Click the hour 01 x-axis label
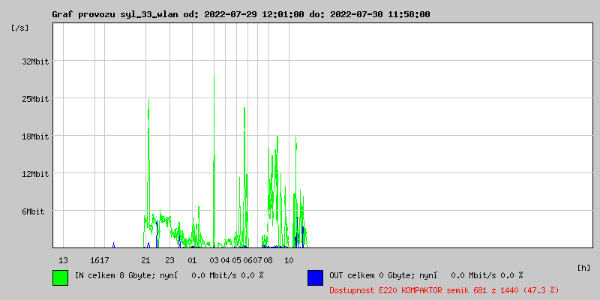 pyautogui.click(x=192, y=260)
